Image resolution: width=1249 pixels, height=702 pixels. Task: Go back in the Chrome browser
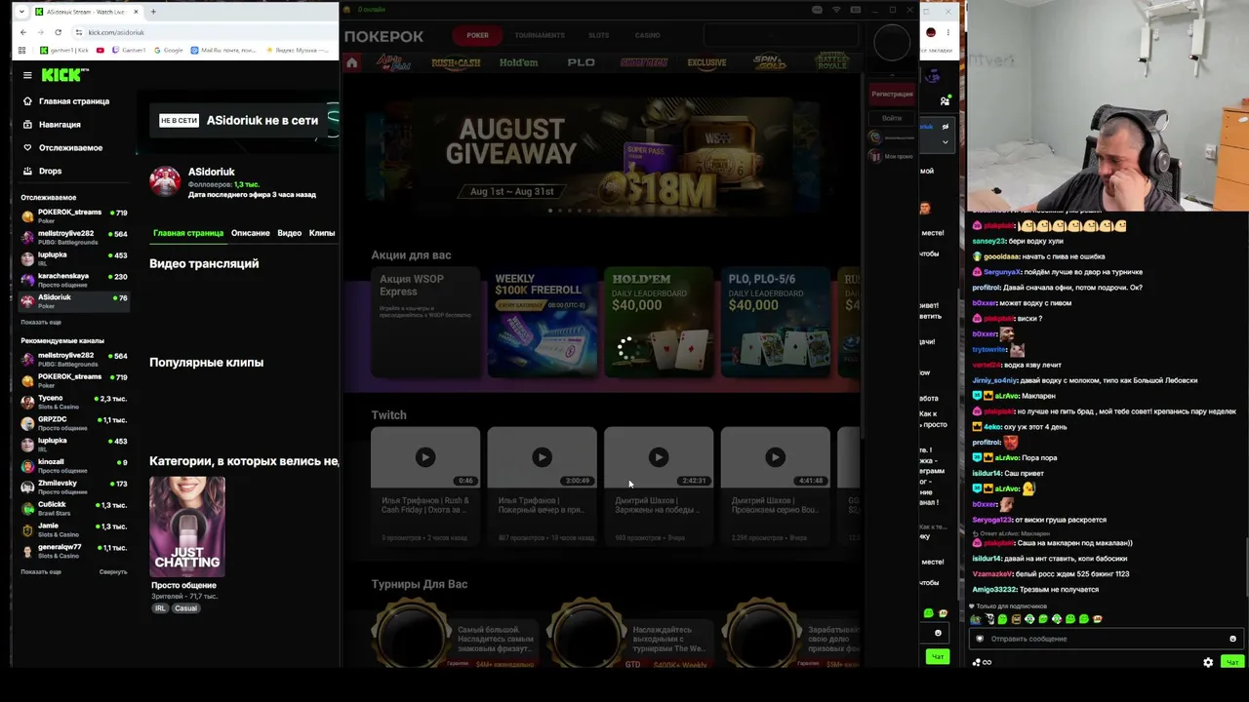[x=23, y=32]
